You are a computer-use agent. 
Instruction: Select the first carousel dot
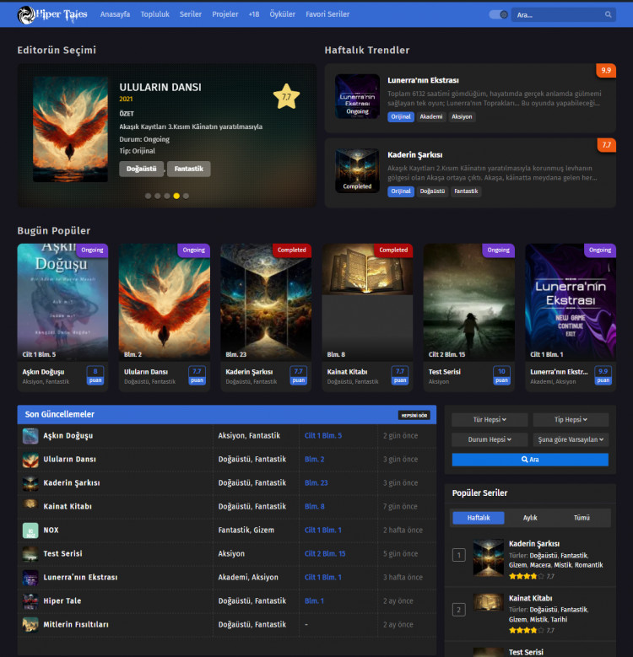pos(148,196)
